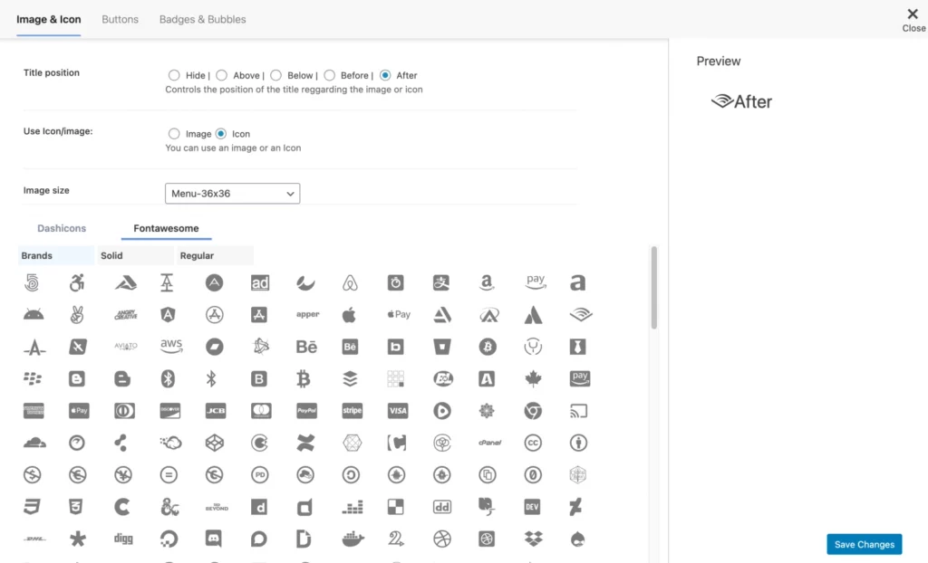This screenshot has width=928, height=563.
Task: Select the Behance icon
Action: coord(305,346)
